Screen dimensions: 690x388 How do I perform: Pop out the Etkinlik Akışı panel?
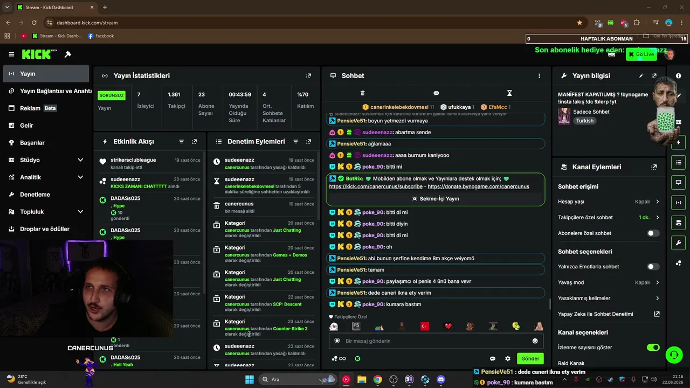pyautogui.click(x=194, y=142)
